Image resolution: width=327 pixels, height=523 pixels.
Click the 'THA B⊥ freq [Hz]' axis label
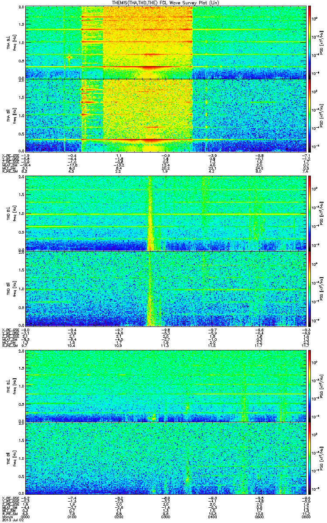[11, 42]
